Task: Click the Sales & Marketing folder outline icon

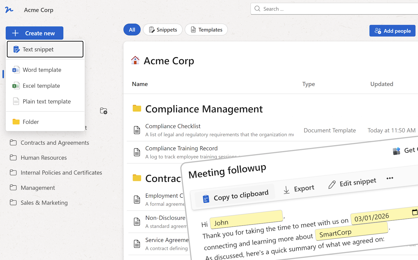Action: tap(13, 203)
